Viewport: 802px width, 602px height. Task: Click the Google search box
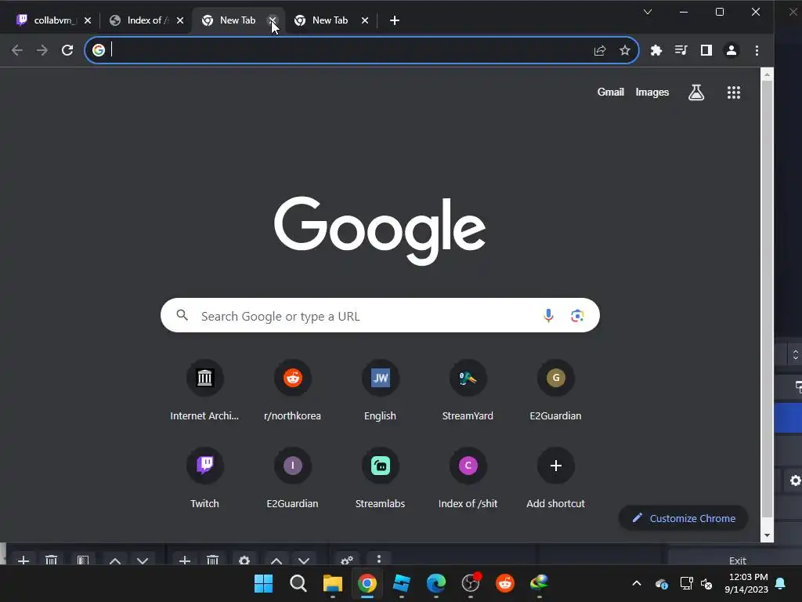click(380, 315)
